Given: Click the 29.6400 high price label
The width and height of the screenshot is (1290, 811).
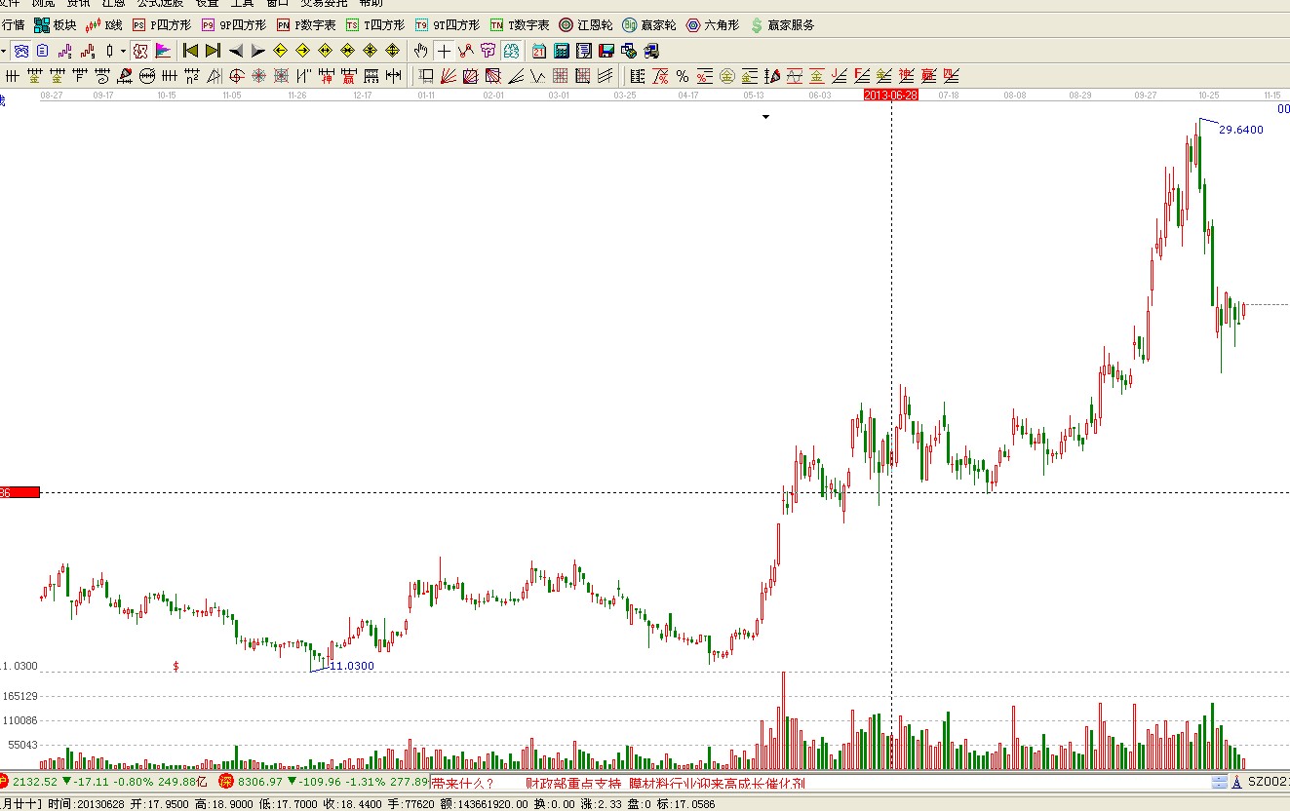Looking at the screenshot, I should (x=1240, y=130).
